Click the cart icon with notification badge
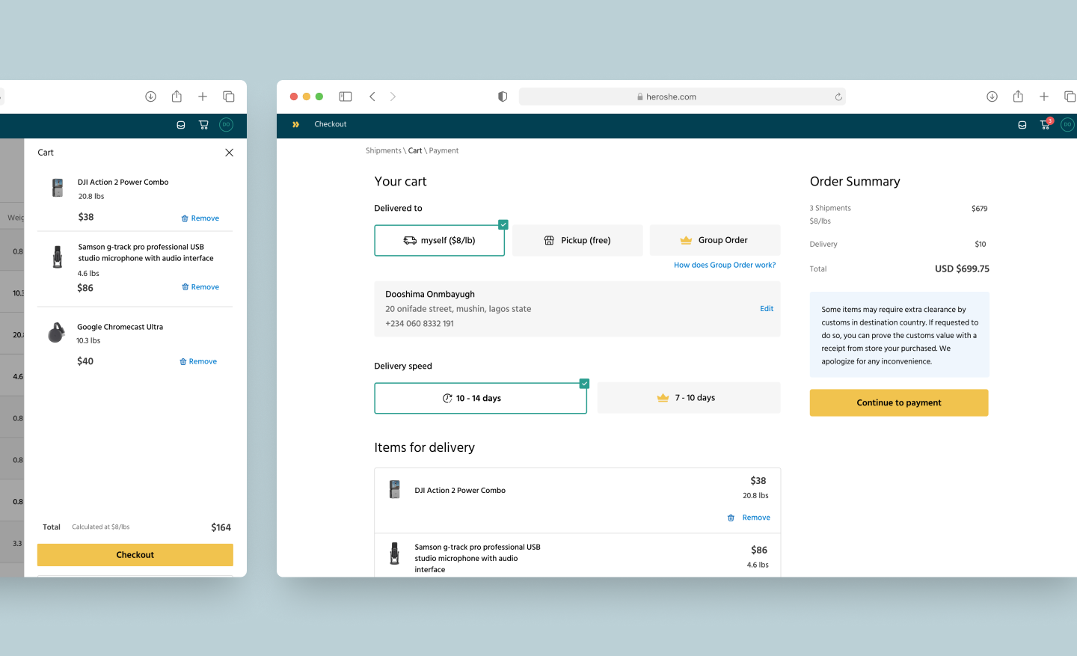This screenshot has width=1077, height=656. click(x=1046, y=124)
